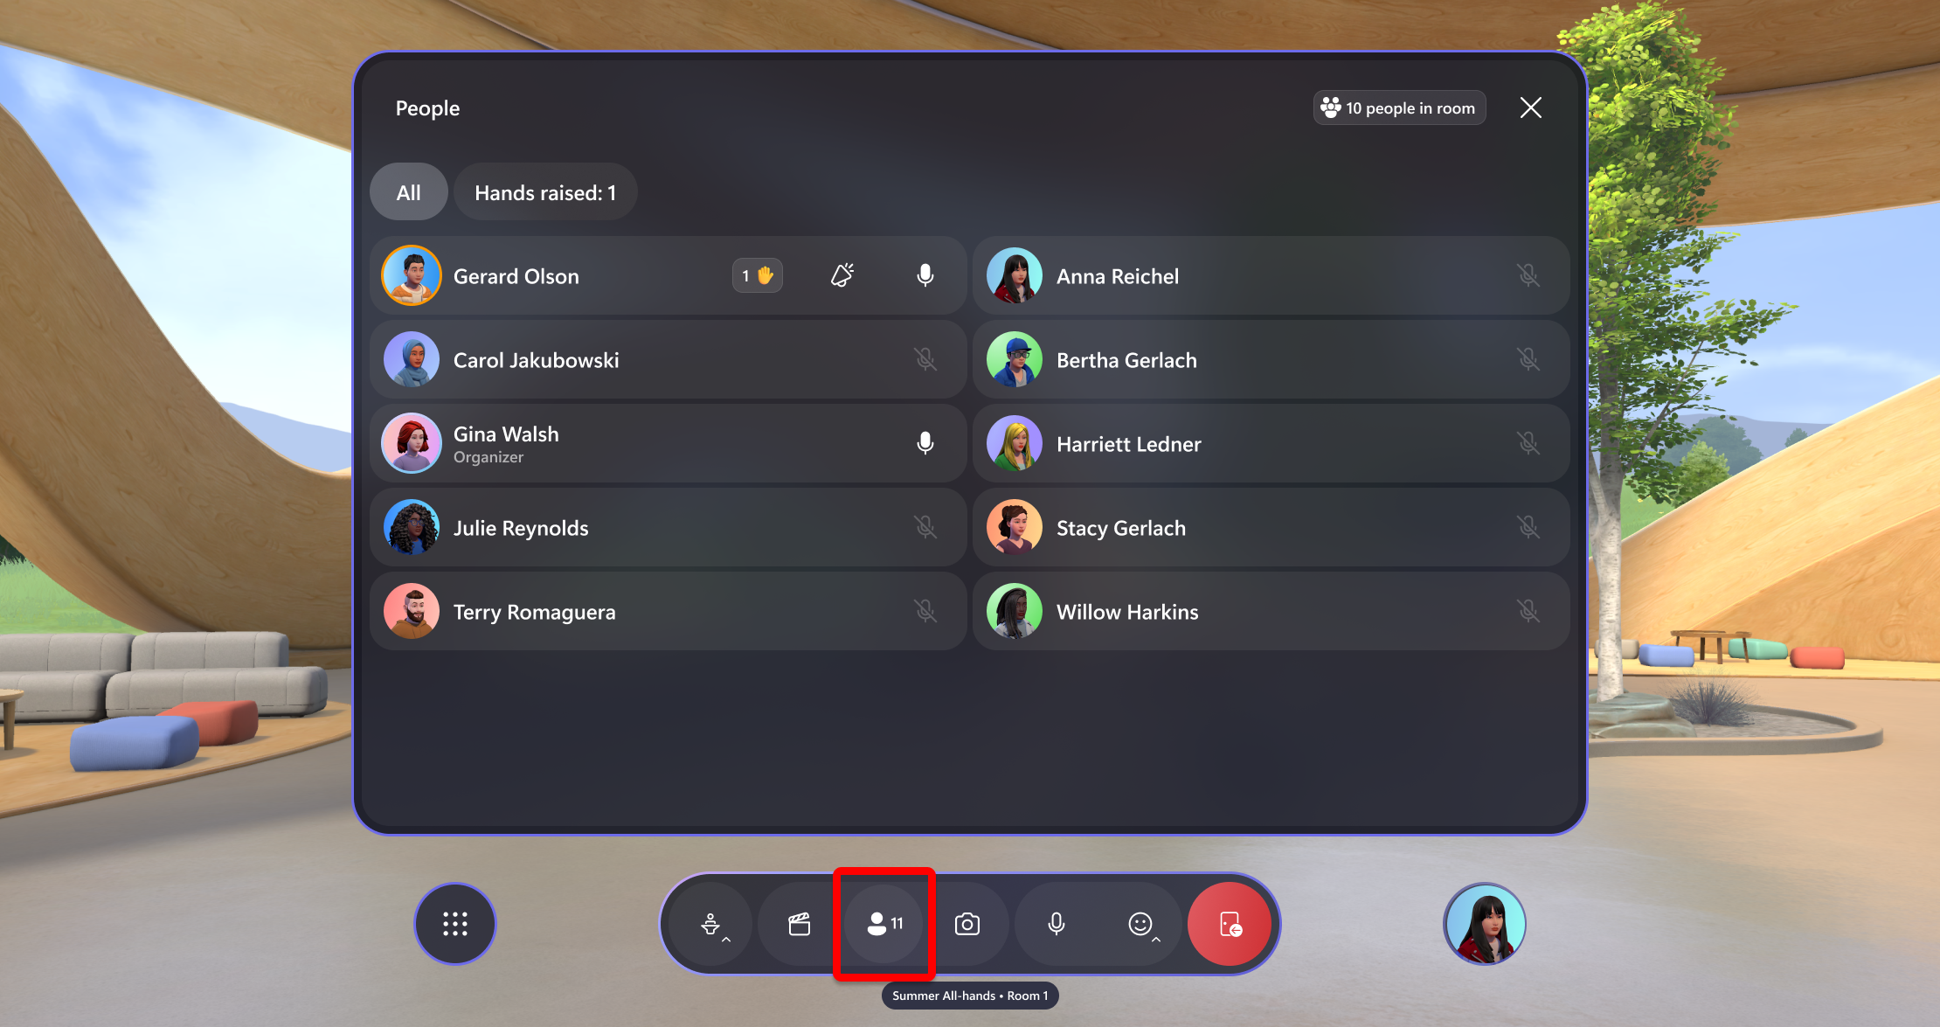Toggle mute for Gina Walsh microphone
Image resolution: width=1940 pixels, height=1027 pixels.
pos(926,444)
